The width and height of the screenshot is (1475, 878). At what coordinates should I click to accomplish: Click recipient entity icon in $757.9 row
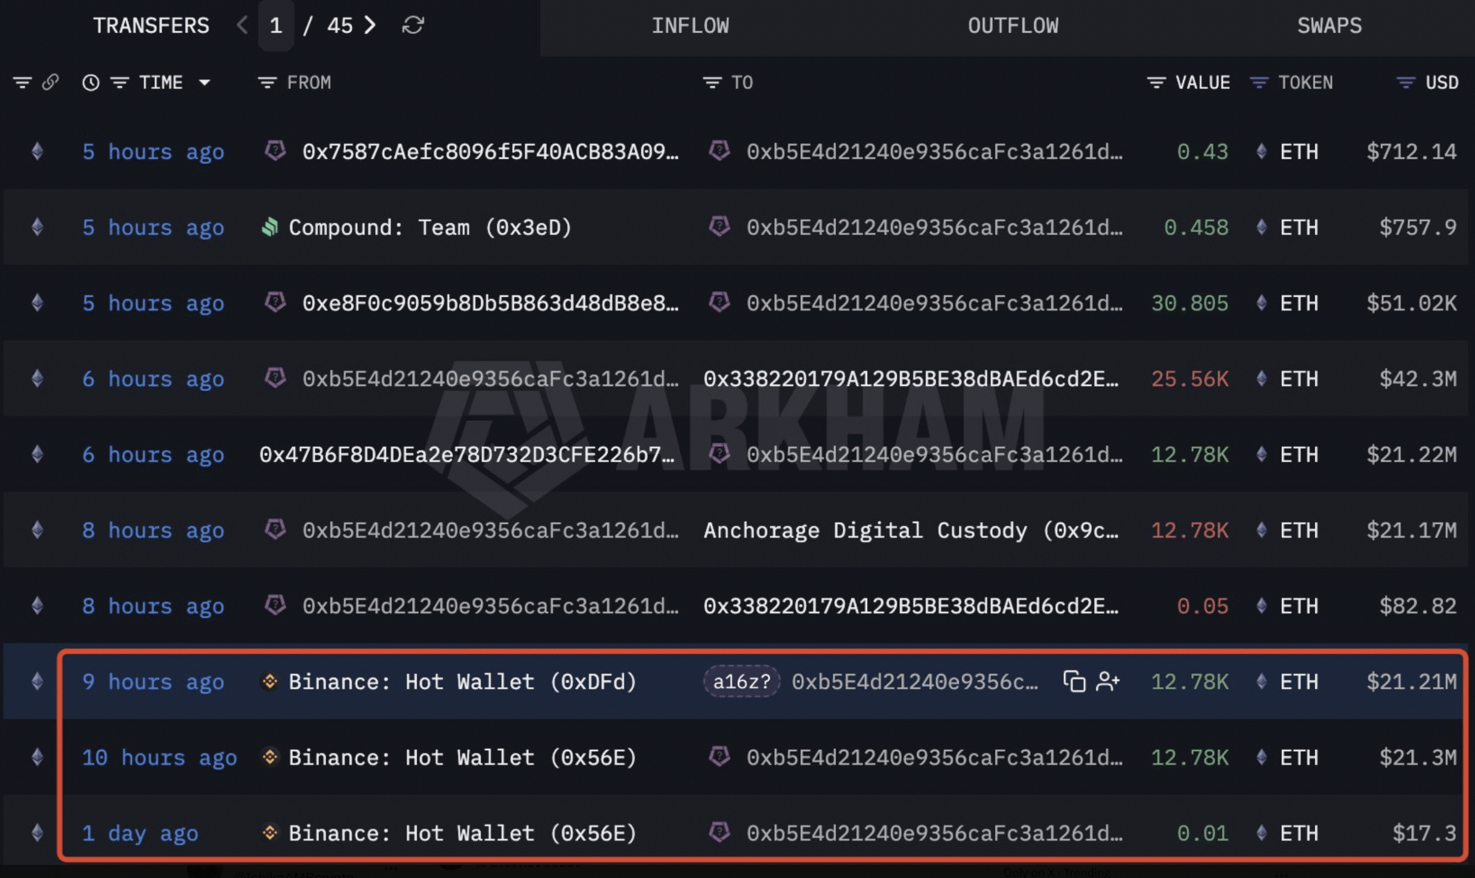coord(719,226)
